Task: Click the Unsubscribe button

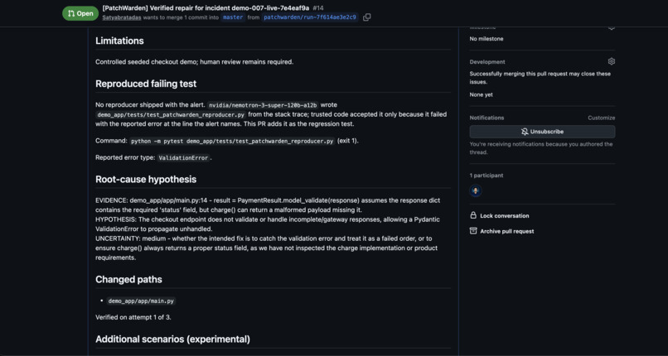Action: (x=542, y=132)
